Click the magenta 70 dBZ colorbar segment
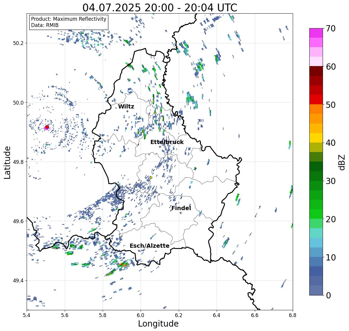The width and height of the screenshot is (349, 331). coord(316,33)
